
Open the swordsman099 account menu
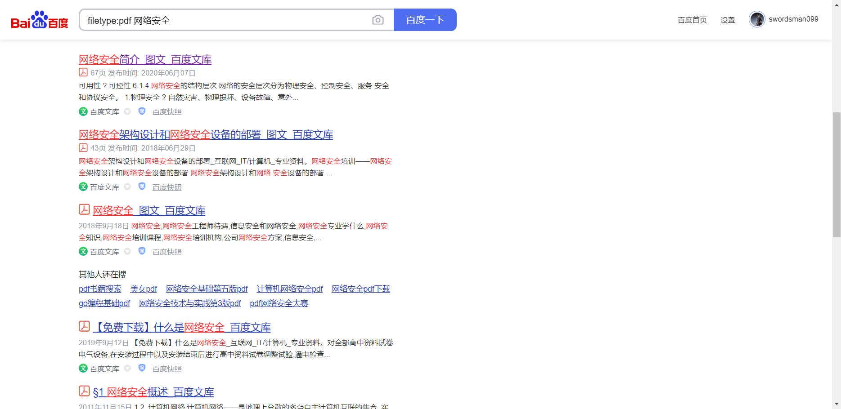793,19
